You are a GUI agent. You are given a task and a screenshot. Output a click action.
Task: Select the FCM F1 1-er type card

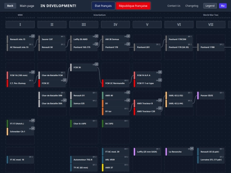tap(147, 83)
